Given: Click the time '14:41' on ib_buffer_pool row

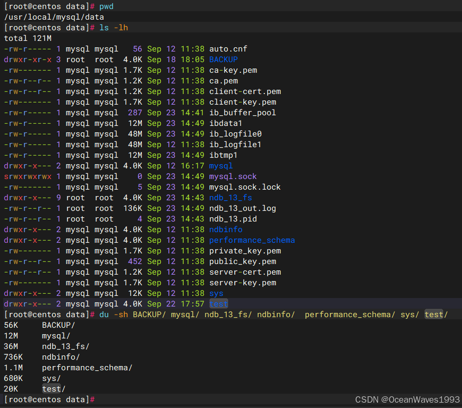Looking at the screenshot, I should click(x=192, y=113).
